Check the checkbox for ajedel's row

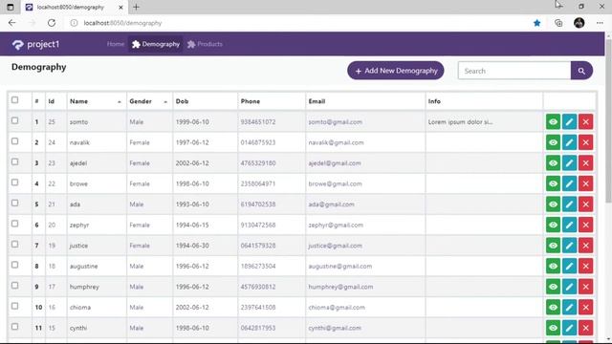coord(15,161)
